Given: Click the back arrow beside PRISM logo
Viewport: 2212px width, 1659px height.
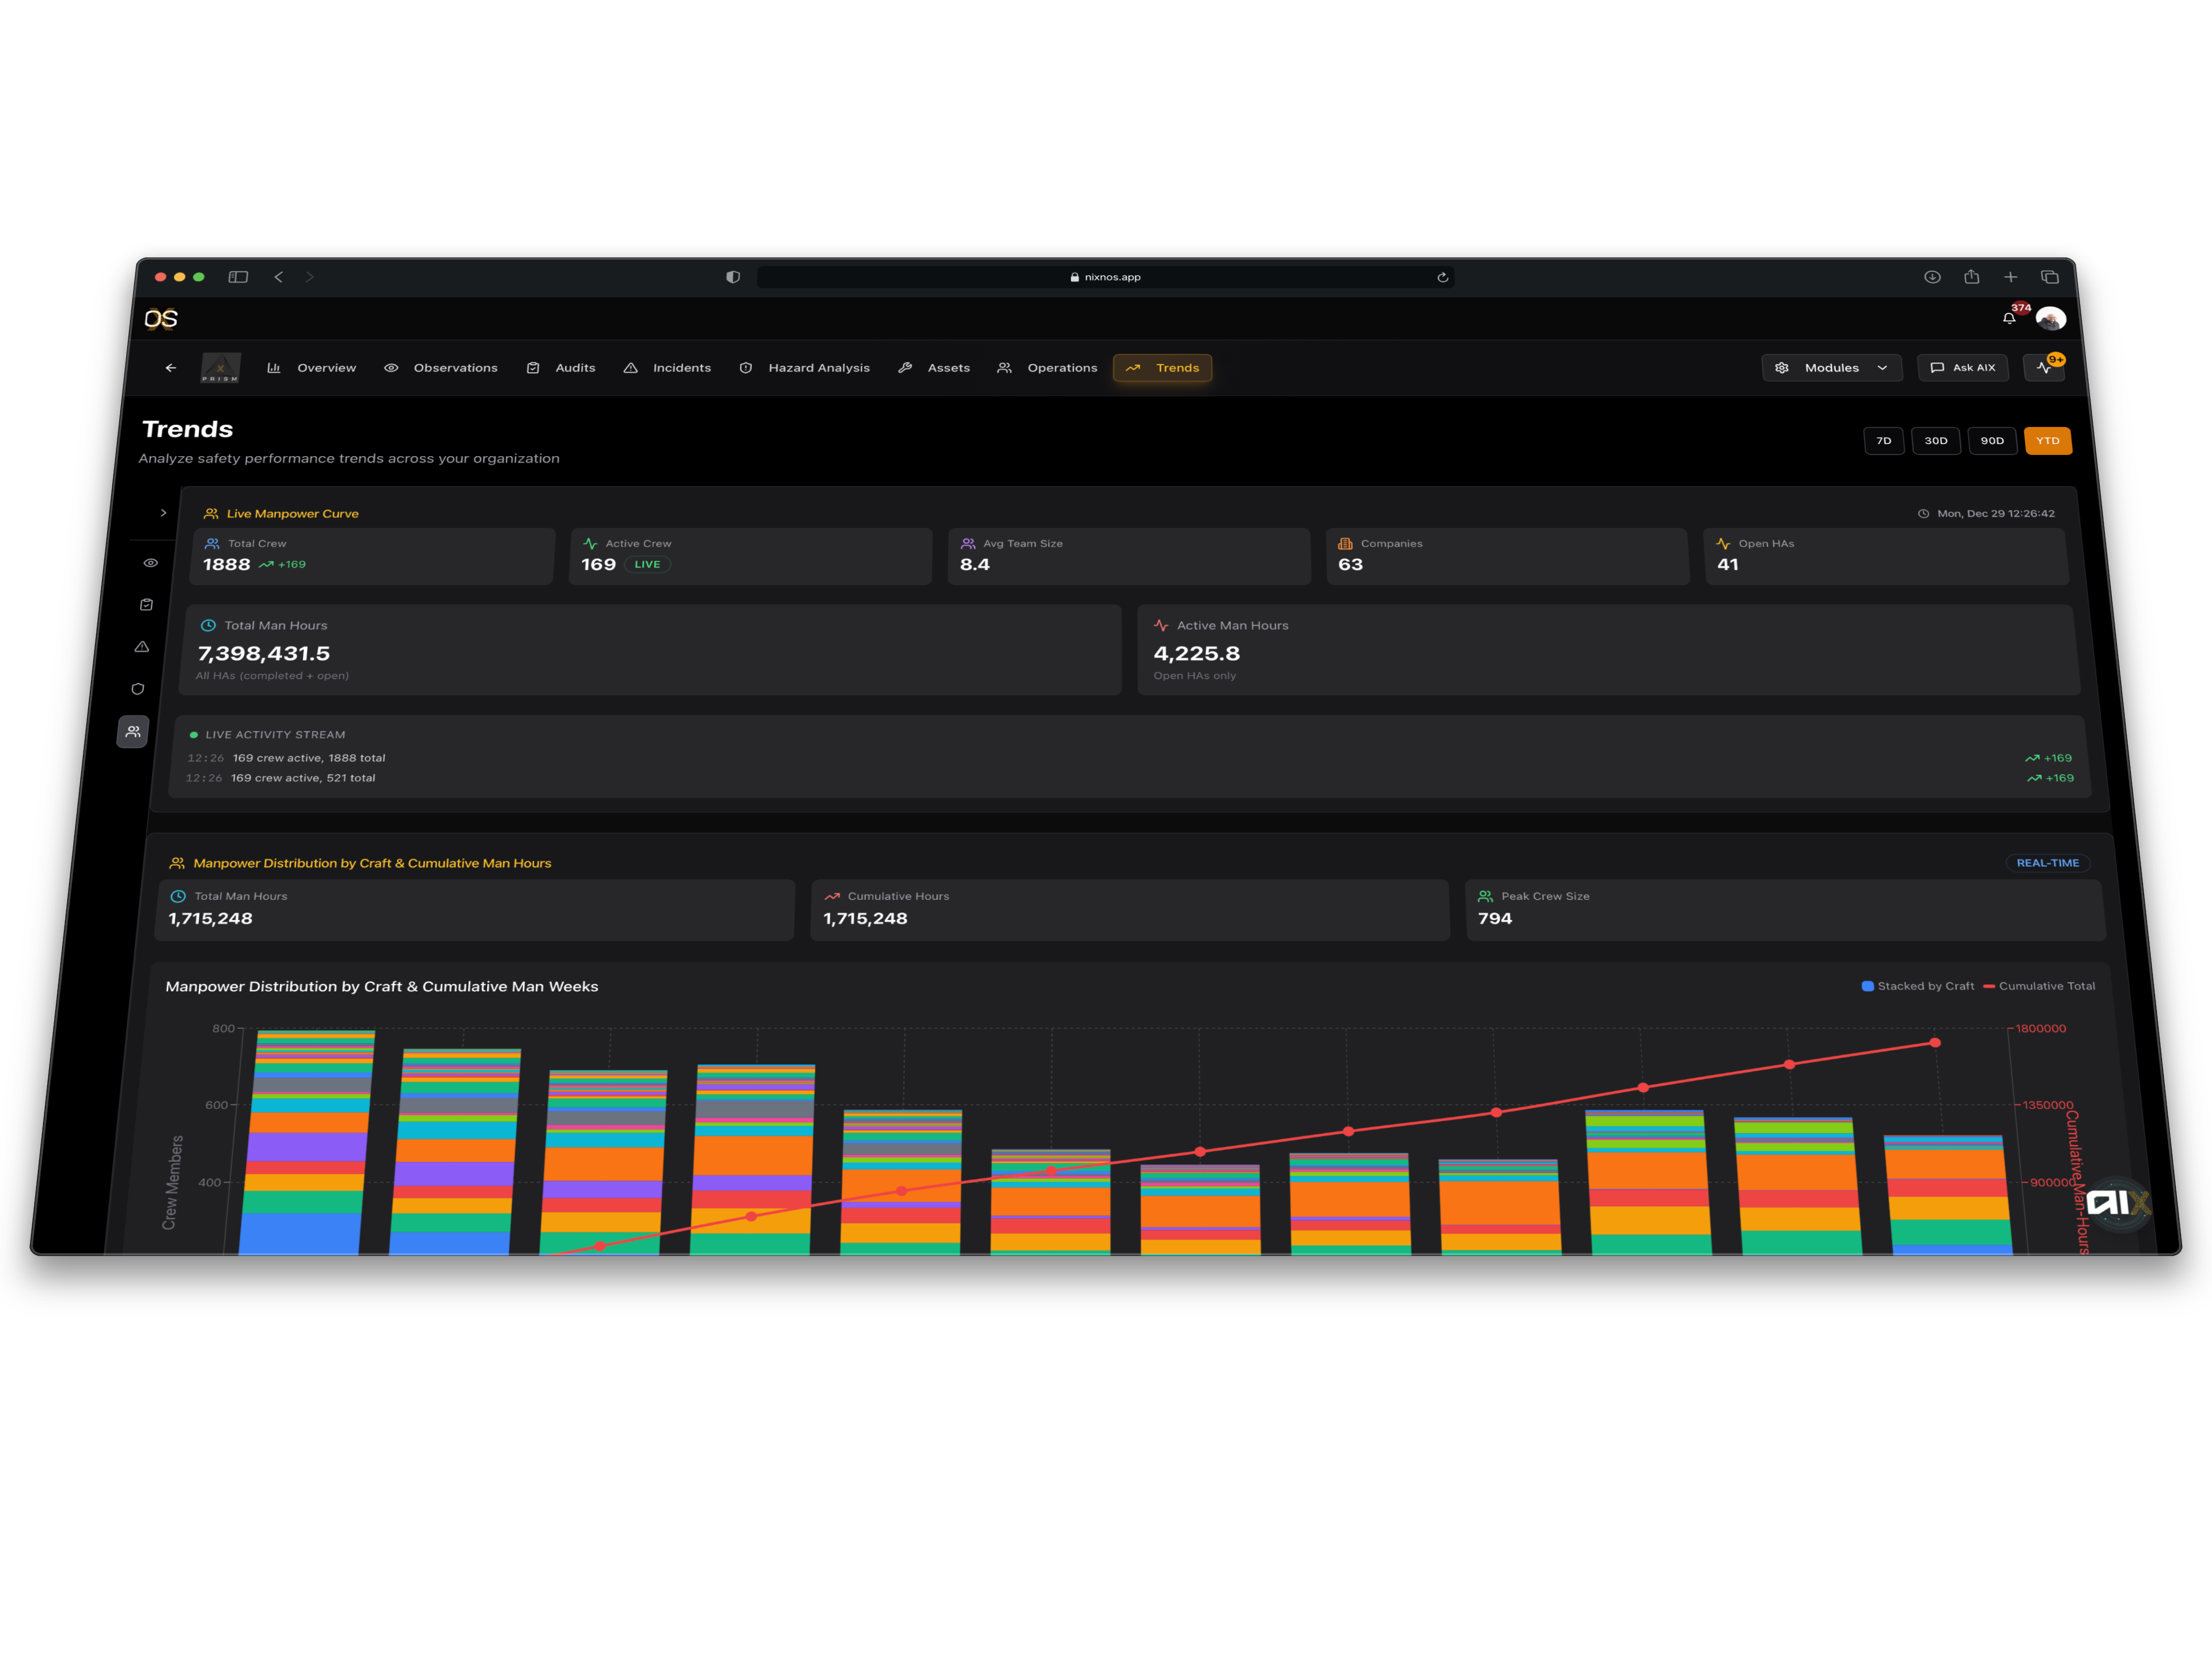Looking at the screenshot, I should [x=171, y=368].
